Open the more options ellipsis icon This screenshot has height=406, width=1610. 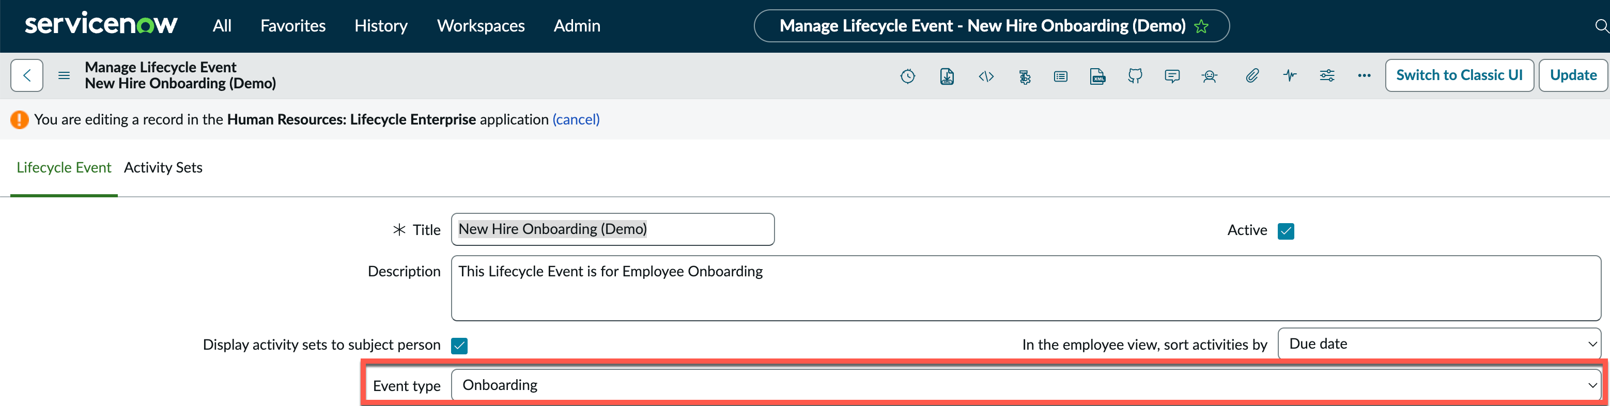click(1365, 75)
